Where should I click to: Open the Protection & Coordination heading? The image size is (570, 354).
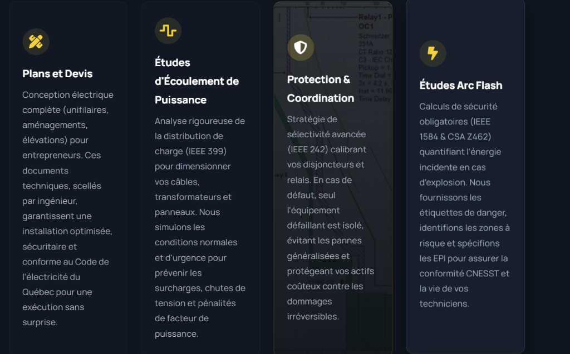[x=321, y=89]
